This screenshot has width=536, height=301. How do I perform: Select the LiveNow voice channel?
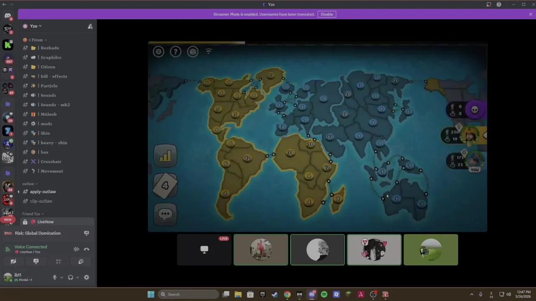click(x=58, y=222)
